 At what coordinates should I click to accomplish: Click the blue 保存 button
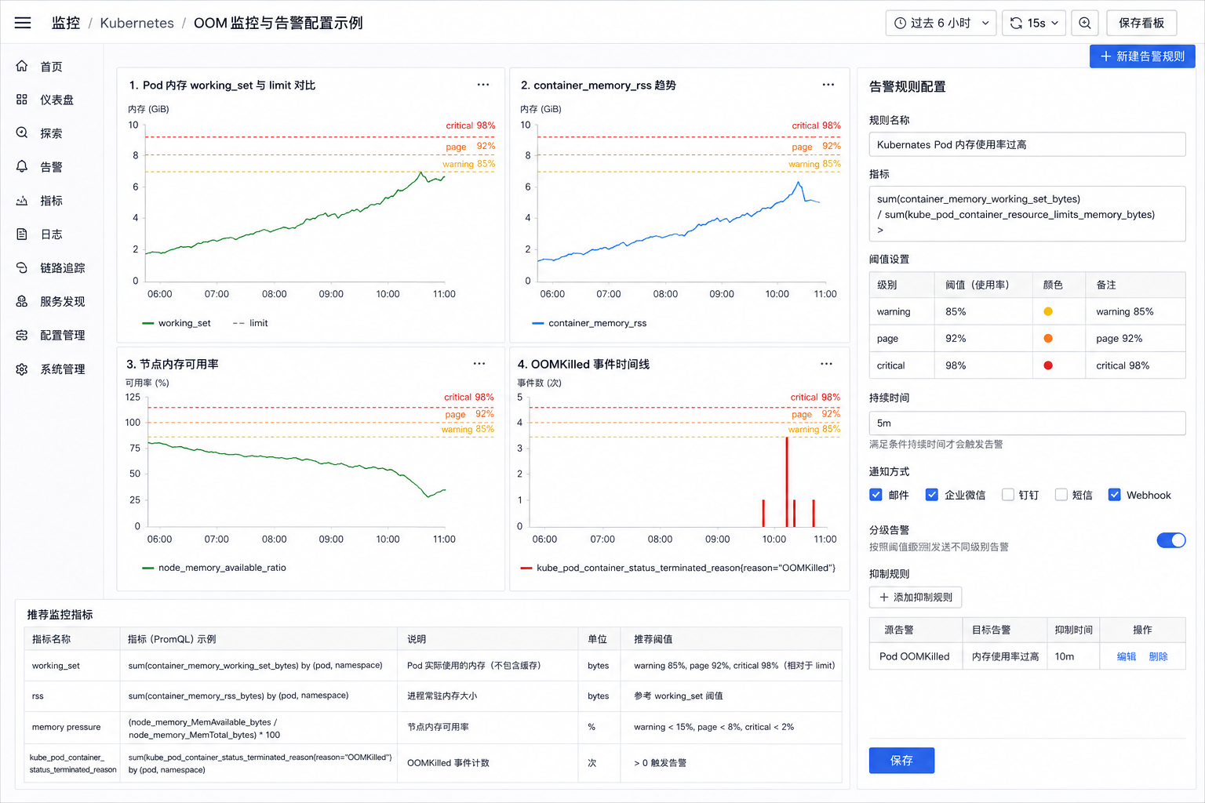901,761
